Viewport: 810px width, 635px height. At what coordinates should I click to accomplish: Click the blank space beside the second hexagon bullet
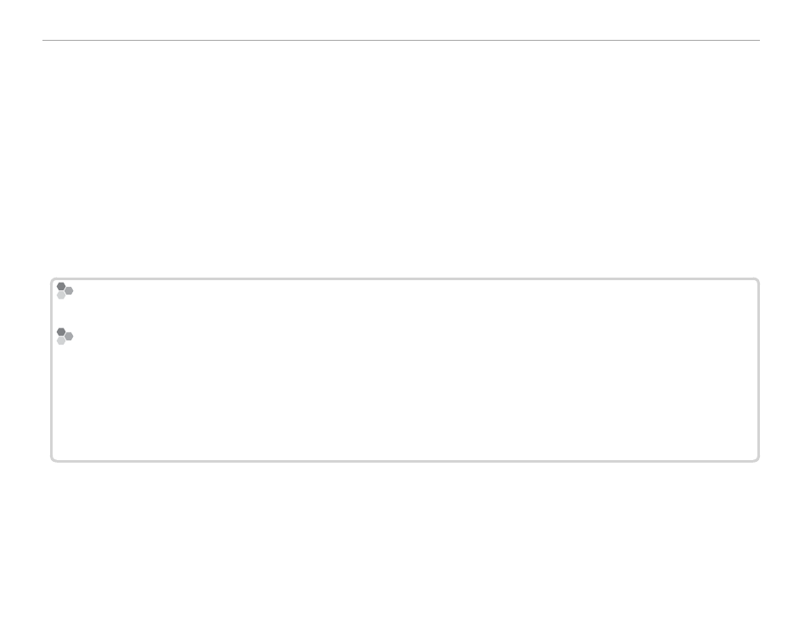pyautogui.click(x=413, y=336)
